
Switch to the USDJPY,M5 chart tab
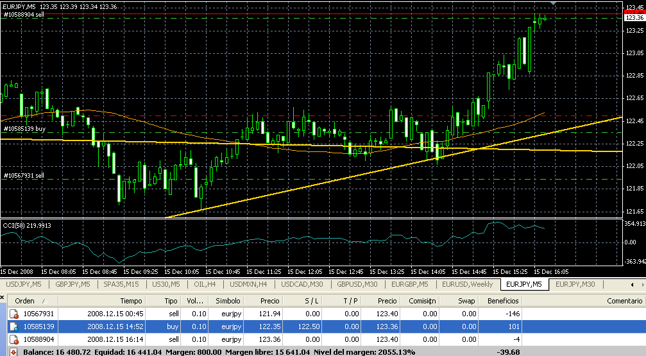(x=23, y=284)
